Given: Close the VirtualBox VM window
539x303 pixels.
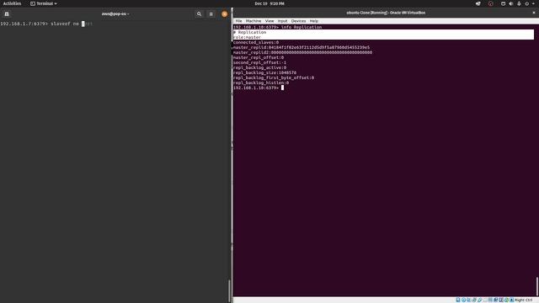Looking at the screenshot, I should pyautogui.click(x=534, y=13).
